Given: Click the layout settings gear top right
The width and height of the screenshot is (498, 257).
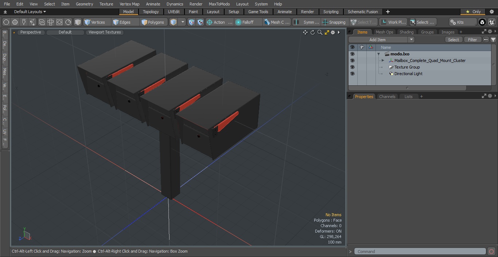Looking at the screenshot, I should click(x=491, y=12).
